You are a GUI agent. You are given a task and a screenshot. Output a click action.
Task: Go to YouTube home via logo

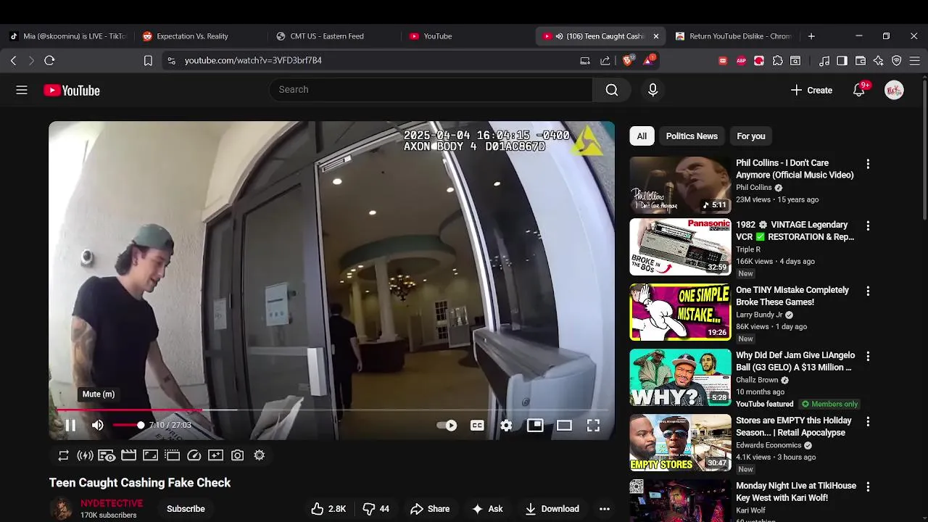pos(72,91)
